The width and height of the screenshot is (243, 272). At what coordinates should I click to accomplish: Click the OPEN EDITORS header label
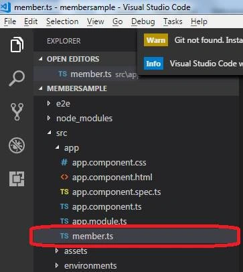73,59
